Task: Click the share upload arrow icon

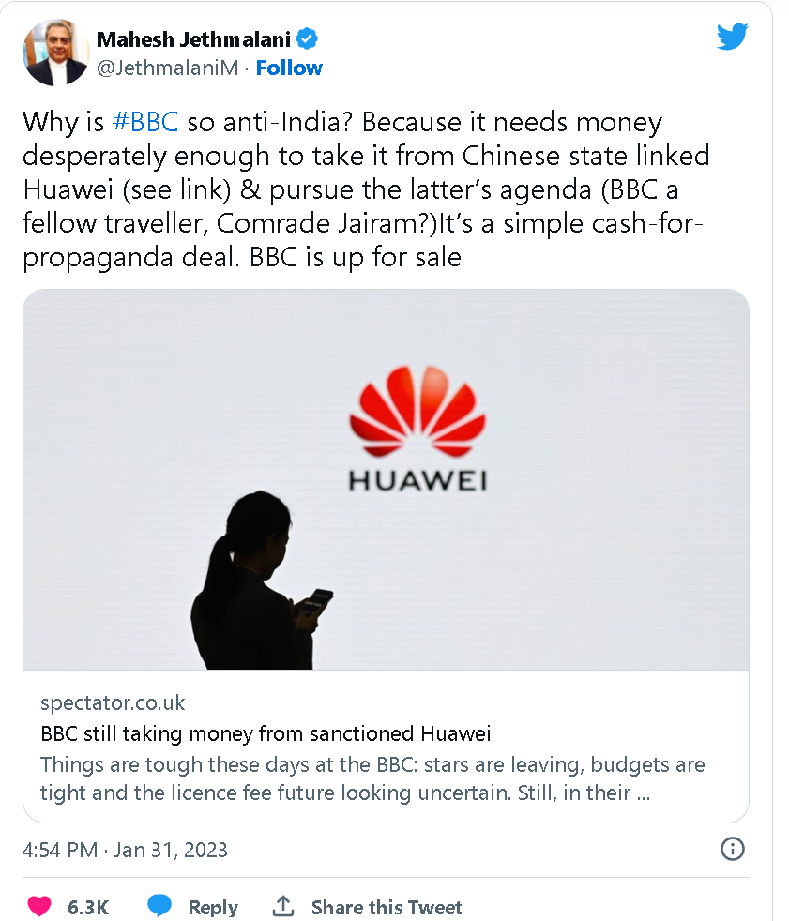Action: tap(282, 906)
